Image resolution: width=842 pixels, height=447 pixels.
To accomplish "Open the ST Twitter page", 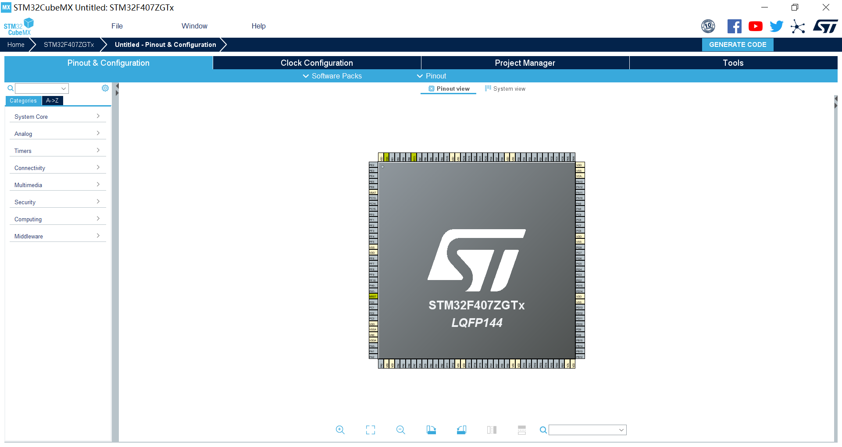I will coord(776,26).
